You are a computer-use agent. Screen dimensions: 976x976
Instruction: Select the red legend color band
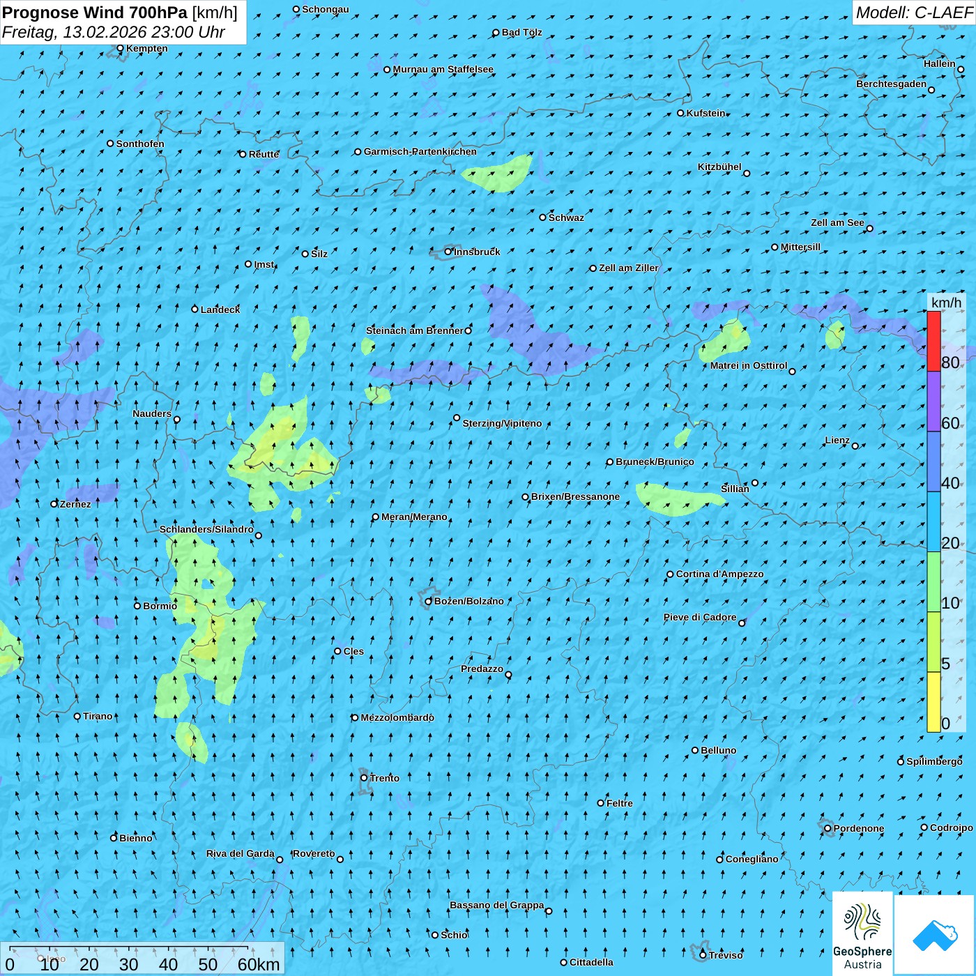click(933, 341)
